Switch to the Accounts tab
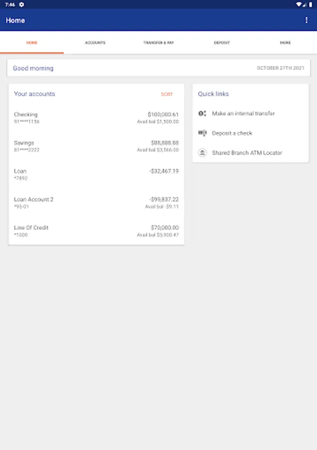The width and height of the screenshot is (317, 450). click(95, 43)
